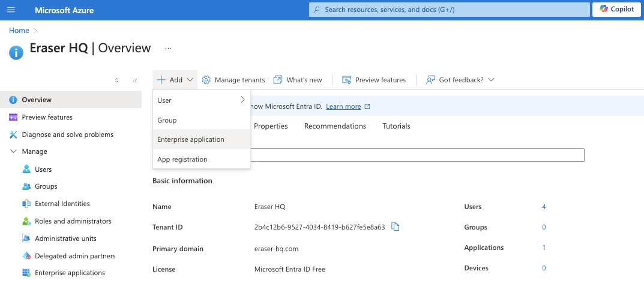Open the hamburger portal menu
The height and width of the screenshot is (283, 644).
pos(11,10)
